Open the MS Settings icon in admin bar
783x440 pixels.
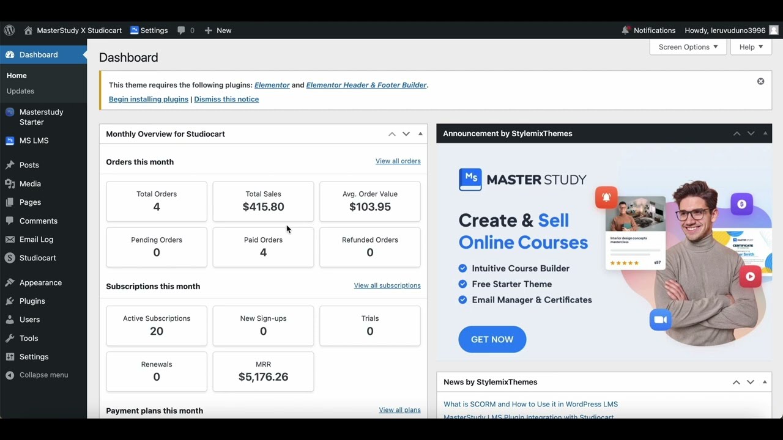135,30
